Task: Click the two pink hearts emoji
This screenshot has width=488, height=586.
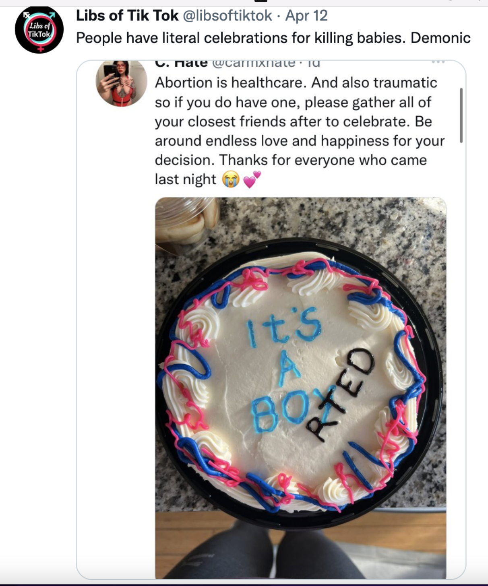Action: pos(252,179)
